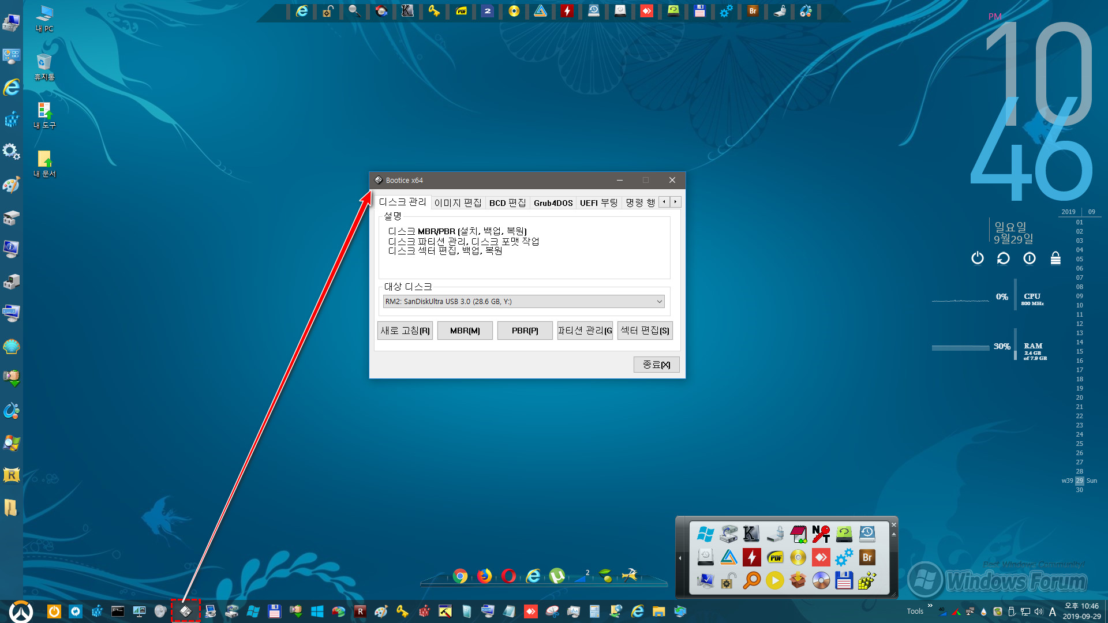Launch Firefox from bottom dock
The width and height of the screenshot is (1108, 623).
tap(484, 576)
